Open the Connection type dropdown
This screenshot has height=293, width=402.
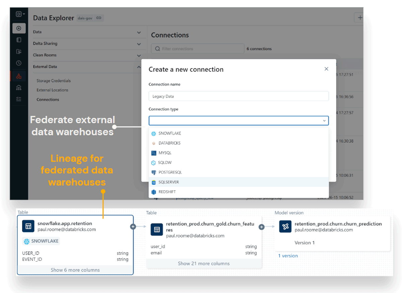[x=239, y=121]
